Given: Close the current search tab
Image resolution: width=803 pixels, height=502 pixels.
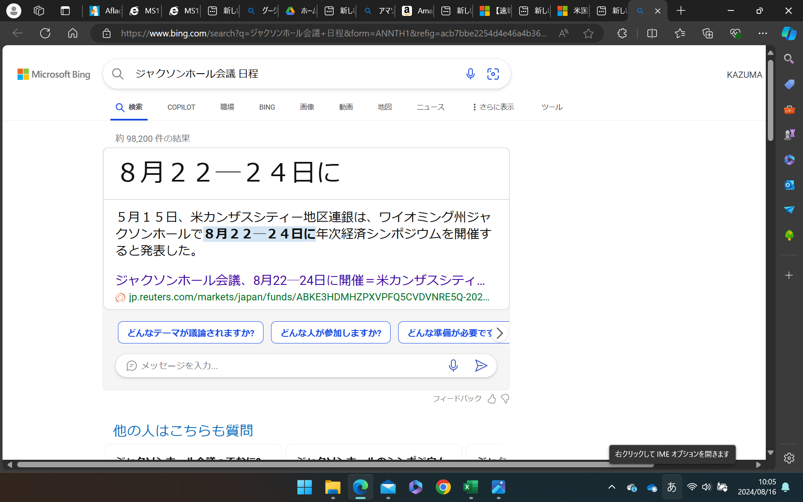Looking at the screenshot, I should pyautogui.click(x=658, y=11).
